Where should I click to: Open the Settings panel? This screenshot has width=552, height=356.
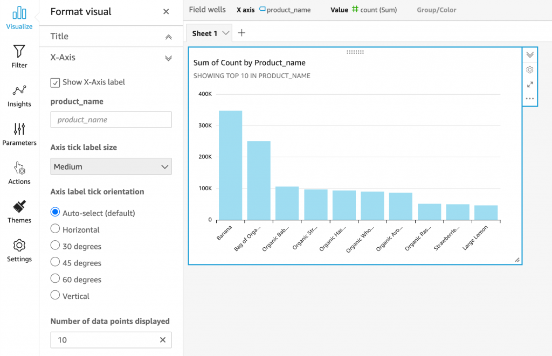[19, 246]
